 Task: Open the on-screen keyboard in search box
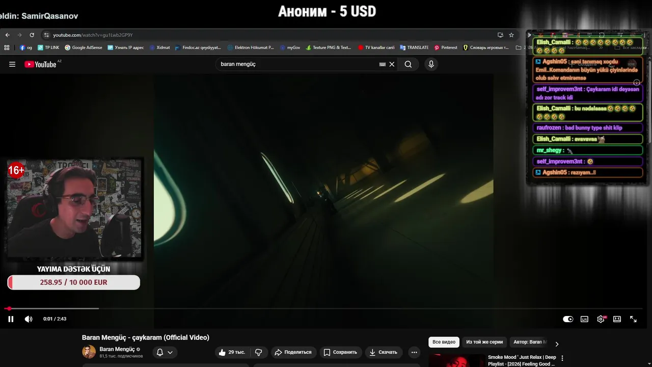pos(383,64)
